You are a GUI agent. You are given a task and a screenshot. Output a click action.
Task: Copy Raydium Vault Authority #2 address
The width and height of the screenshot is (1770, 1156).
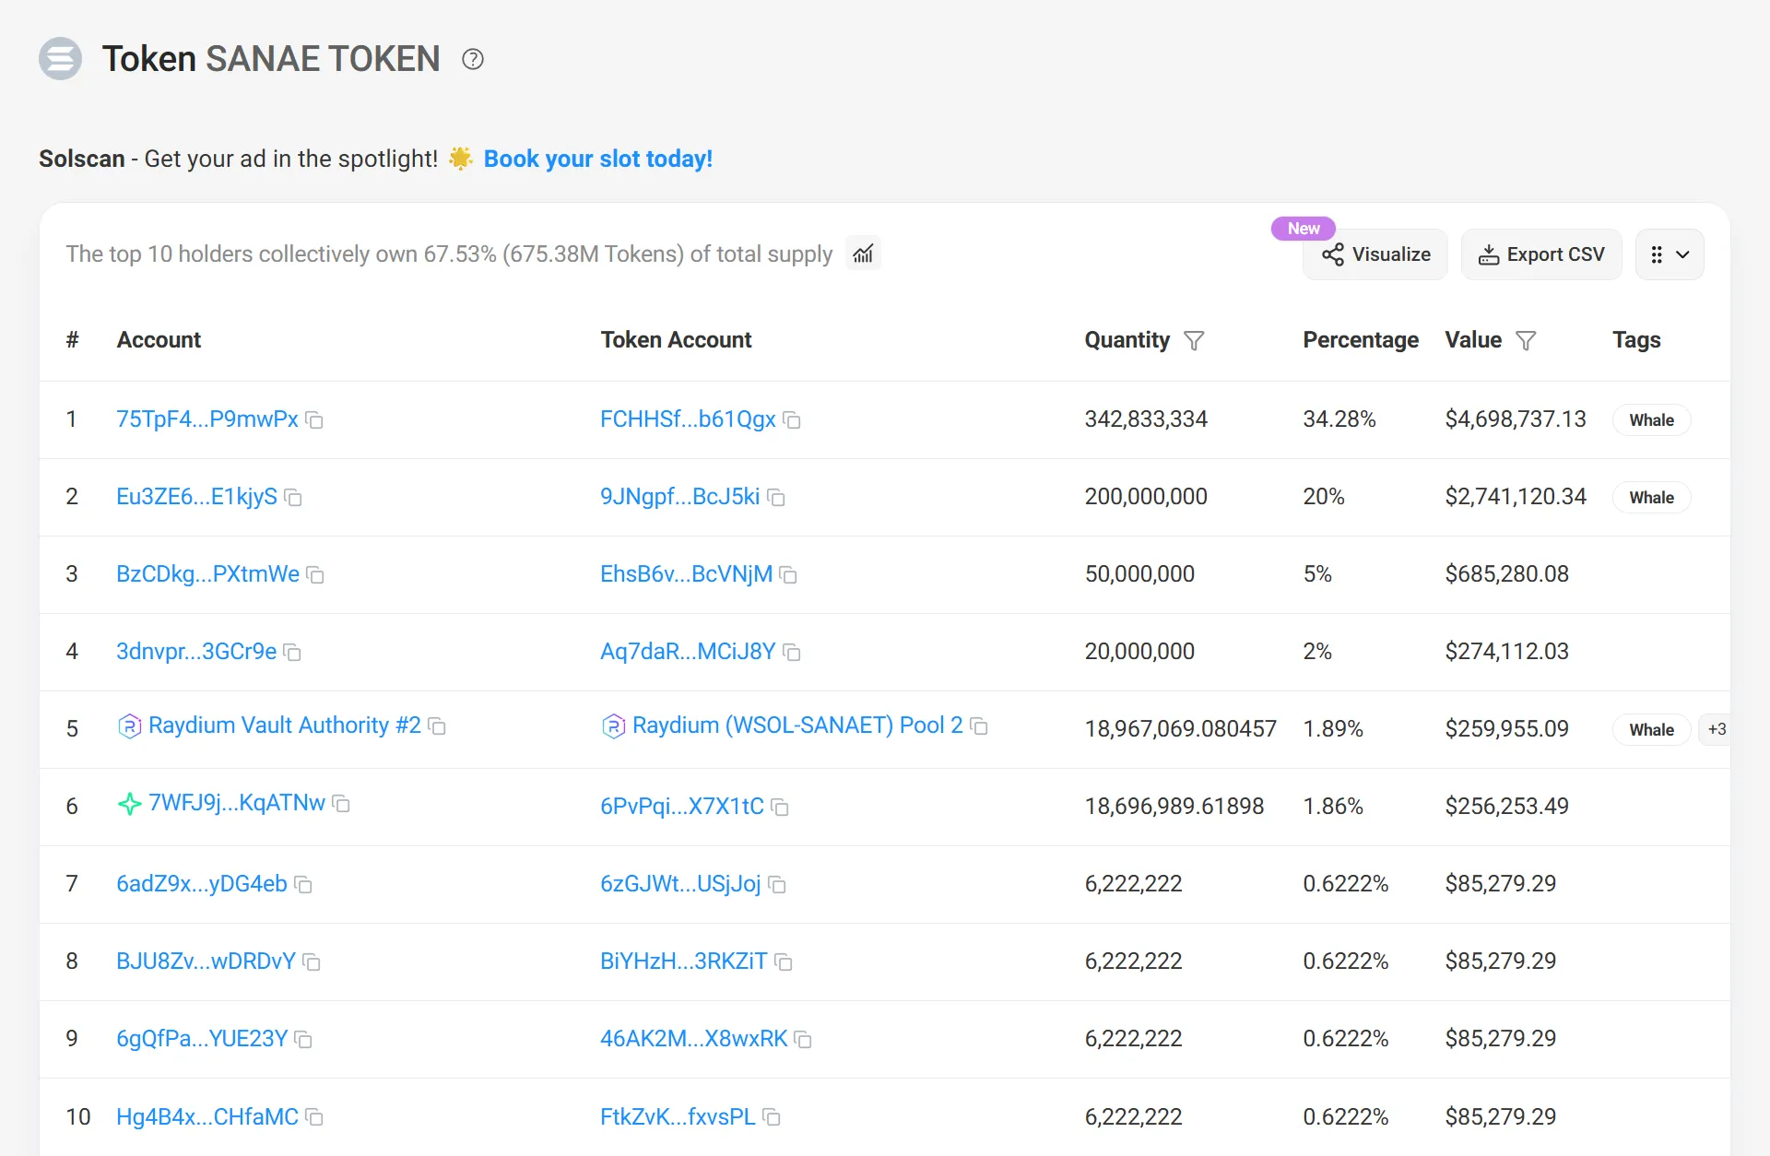click(437, 726)
